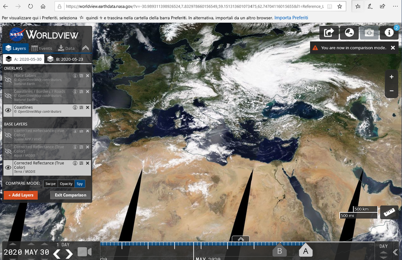This screenshot has height=260, width=402.
Task: Click the timeline B date marker
Action: click(279, 250)
